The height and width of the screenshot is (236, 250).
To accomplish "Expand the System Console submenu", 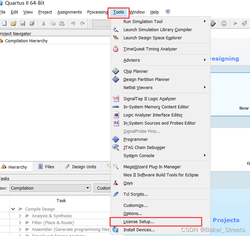I will pos(205,155).
